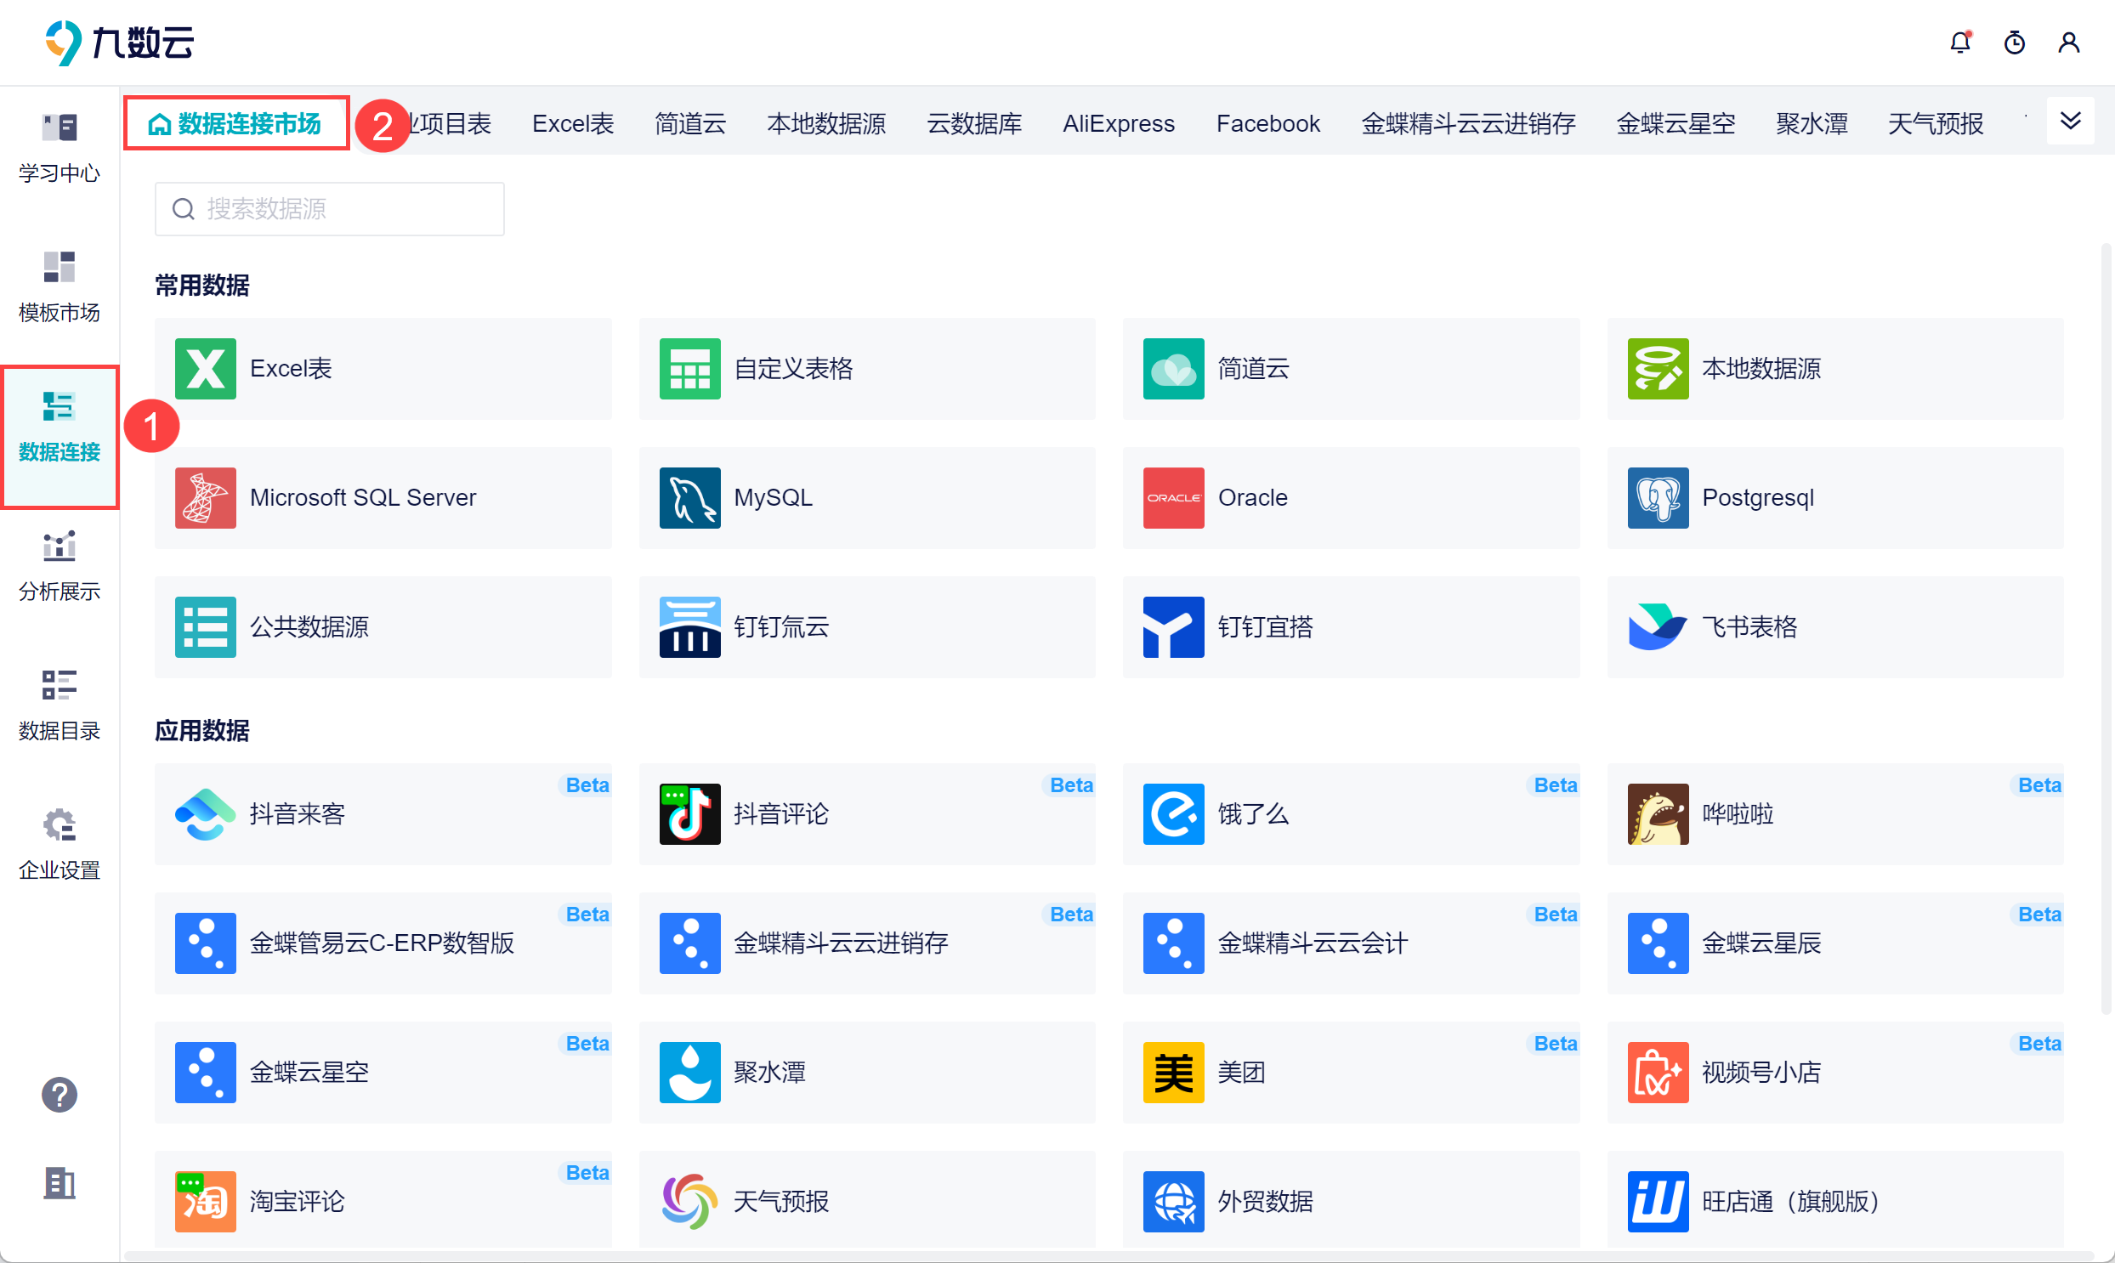Open the 公共数据源 card

coord(383,627)
